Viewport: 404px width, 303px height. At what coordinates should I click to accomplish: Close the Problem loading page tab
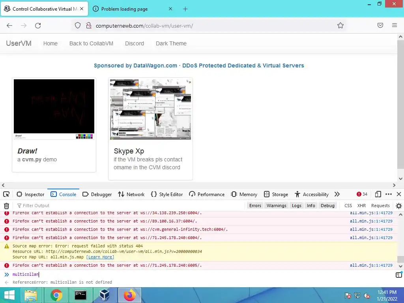(x=170, y=9)
